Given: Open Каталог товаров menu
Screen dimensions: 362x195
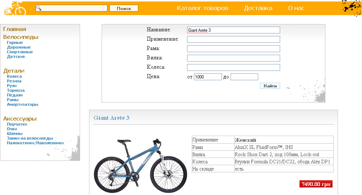Looking at the screenshot, I should click(203, 8).
